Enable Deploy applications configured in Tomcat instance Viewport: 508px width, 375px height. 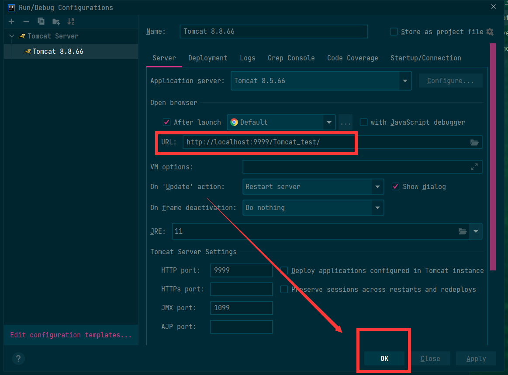284,271
